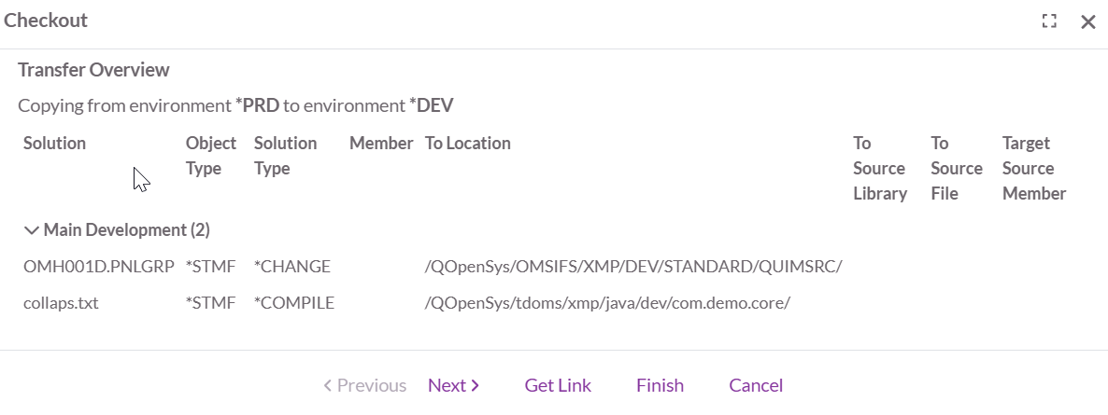The image size is (1108, 415).
Task: Maximize the Checkout dialog
Action: (x=1049, y=21)
